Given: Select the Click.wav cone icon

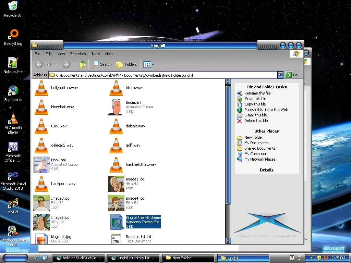Looking at the screenshot, I should point(41,126).
